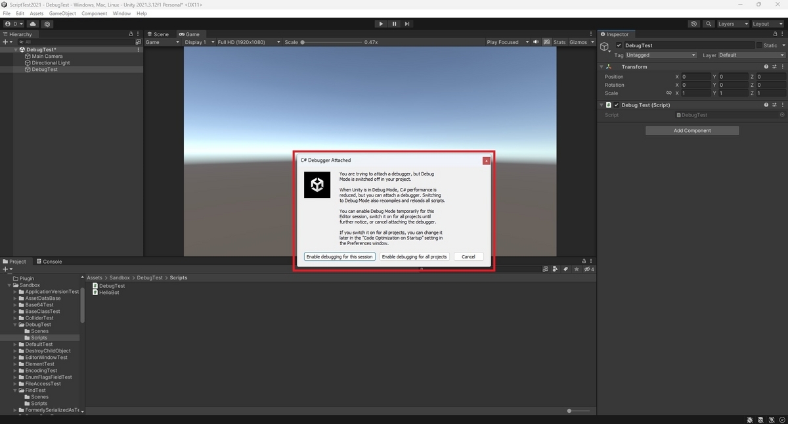Adjust the Project icon size slider
Image resolution: width=788 pixels, height=424 pixels.
578,411
